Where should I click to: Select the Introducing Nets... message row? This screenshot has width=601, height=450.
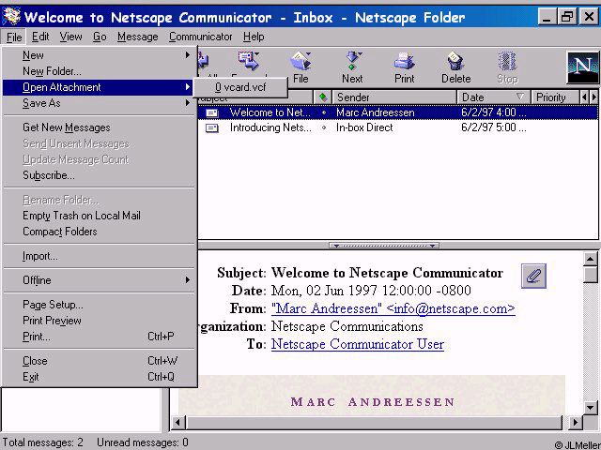(x=398, y=127)
